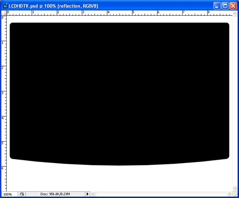Viewport: 239px width, 198px height.
Task: Click the horizontal scrollbar track
Action: pos(161,194)
